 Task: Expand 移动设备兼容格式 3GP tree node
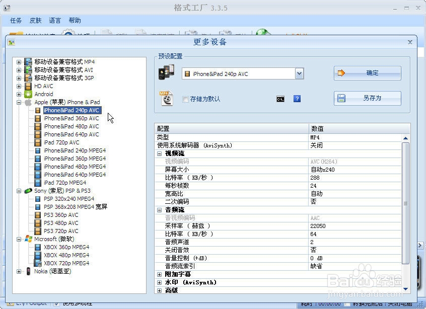(x=19, y=78)
